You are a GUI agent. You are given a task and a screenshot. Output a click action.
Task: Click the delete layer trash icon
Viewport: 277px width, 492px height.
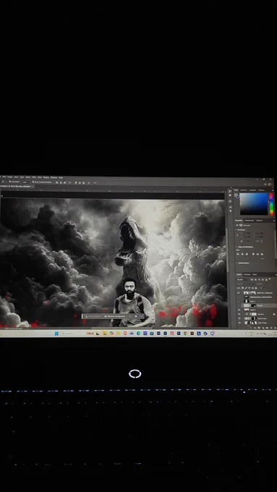(275, 328)
